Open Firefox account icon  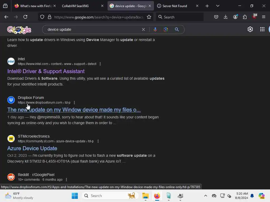[x=235, y=17]
